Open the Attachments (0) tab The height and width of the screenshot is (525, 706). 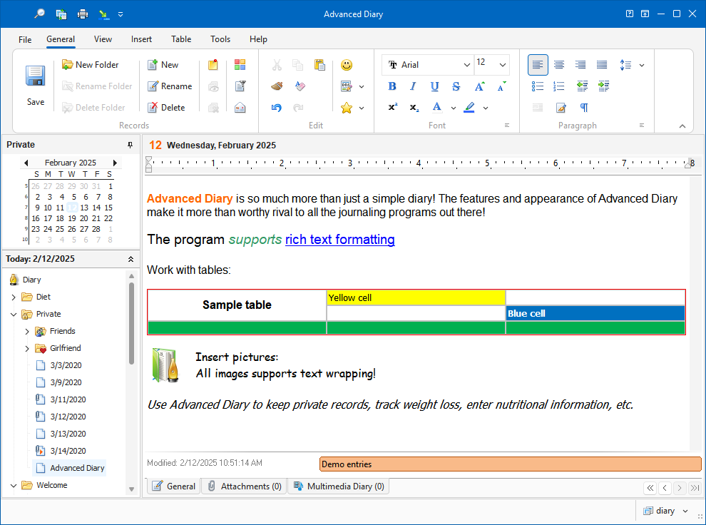[x=245, y=486]
